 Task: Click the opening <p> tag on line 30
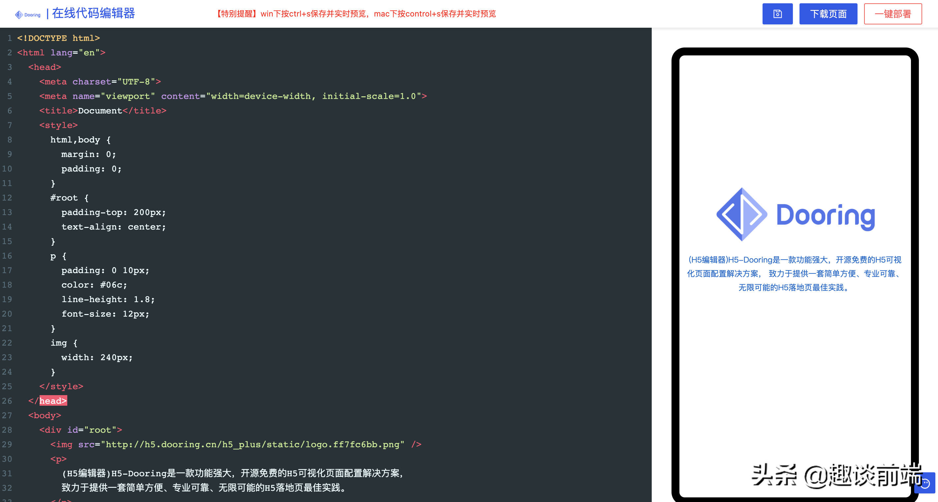tap(58, 459)
